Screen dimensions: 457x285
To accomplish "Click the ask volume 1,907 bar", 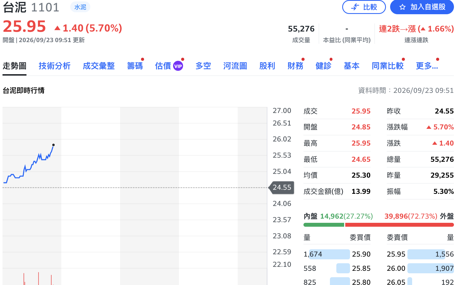I will [x=431, y=269].
